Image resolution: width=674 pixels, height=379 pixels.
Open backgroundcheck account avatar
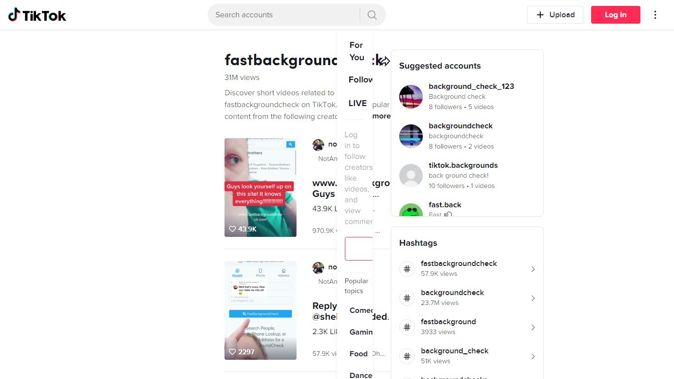click(411, 136)
